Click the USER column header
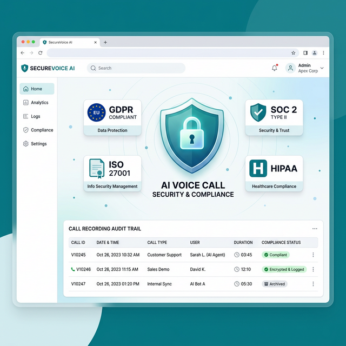Viewport: 346px width, 346px height. pos(195,243)
